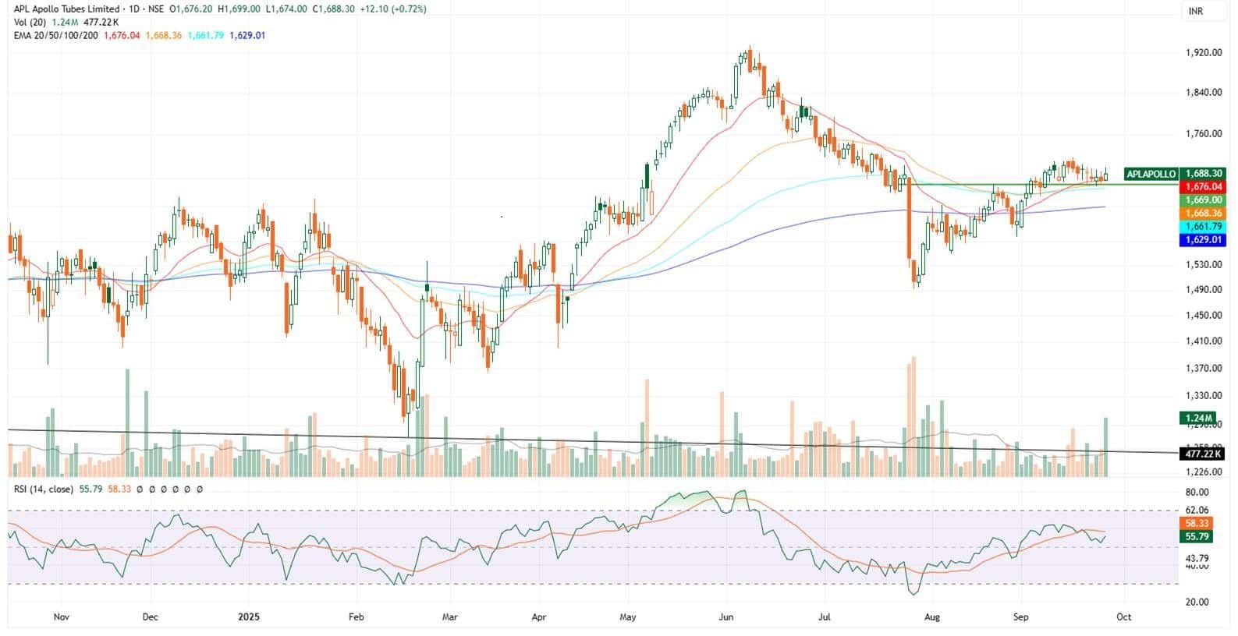This screenshot has width=1238, height=636.
Task: Click the volume legend value 1.24M
Action: (x=64, y=23)
